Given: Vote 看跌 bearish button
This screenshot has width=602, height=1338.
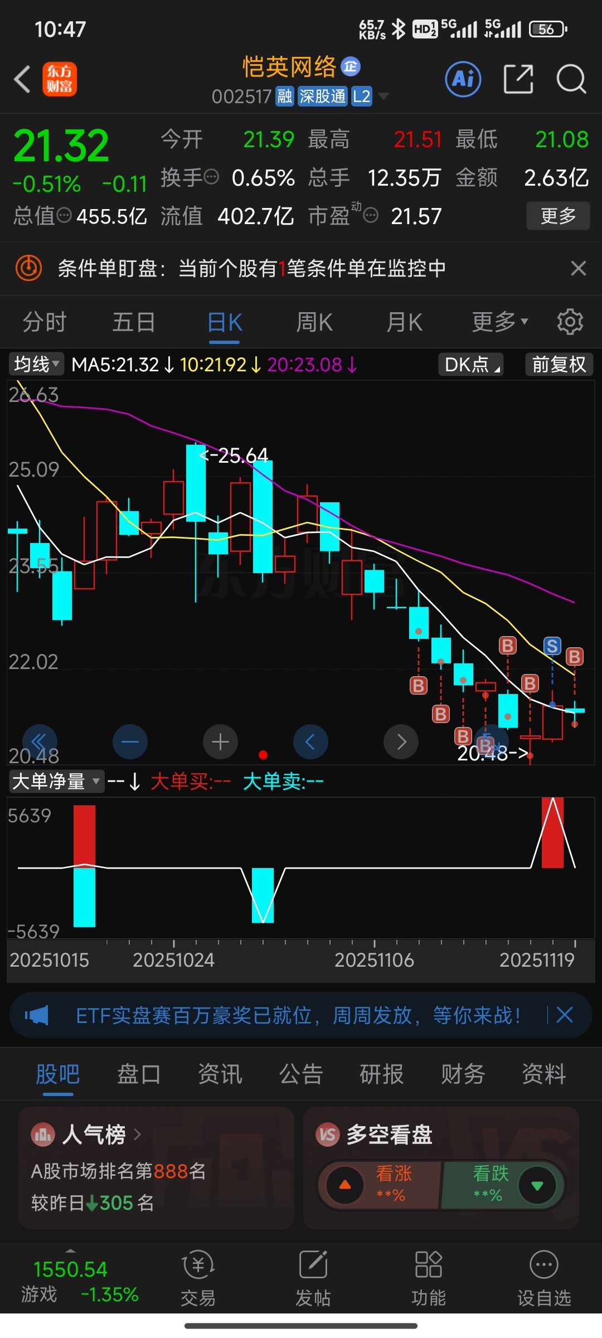Looking at the screenshot, I should click(503, 1185).
